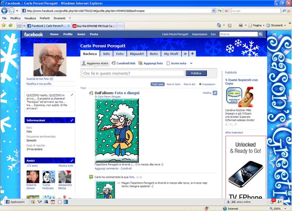Click the refresh icon beside address bar
This screenshot has width=292, height=211.
220,11
